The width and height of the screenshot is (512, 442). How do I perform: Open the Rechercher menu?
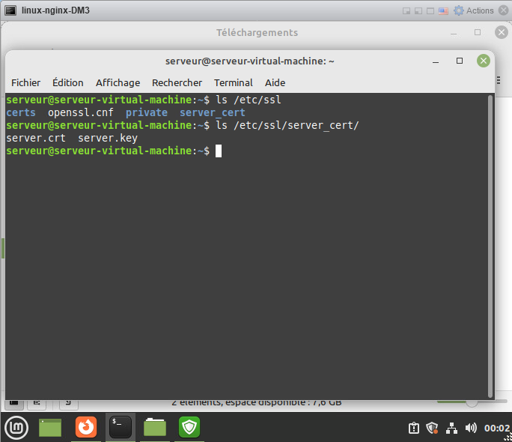pyautogui.click(x=177, y=82)
